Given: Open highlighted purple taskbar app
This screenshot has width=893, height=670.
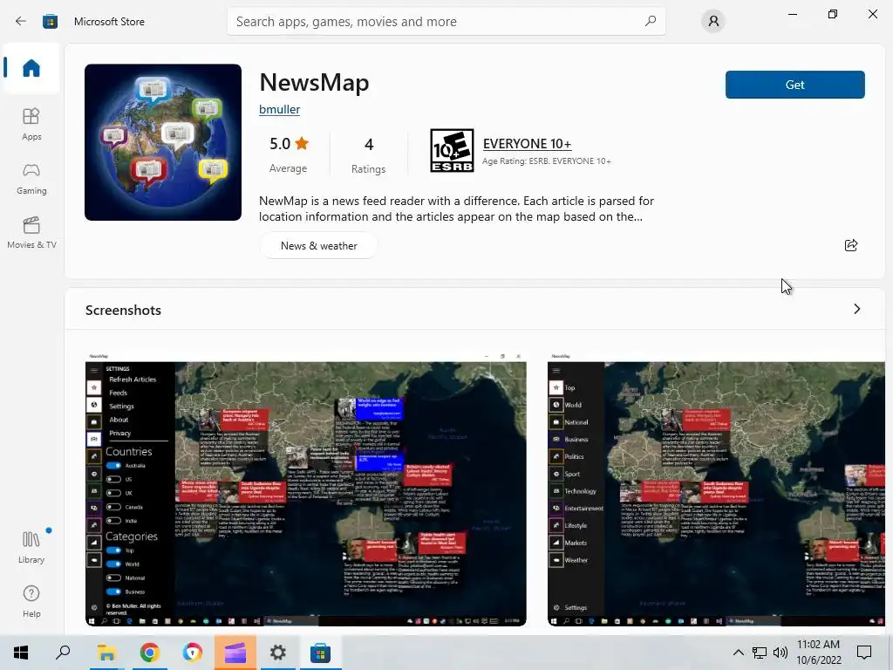Looking at the screenshot, I should coord(235,653).
